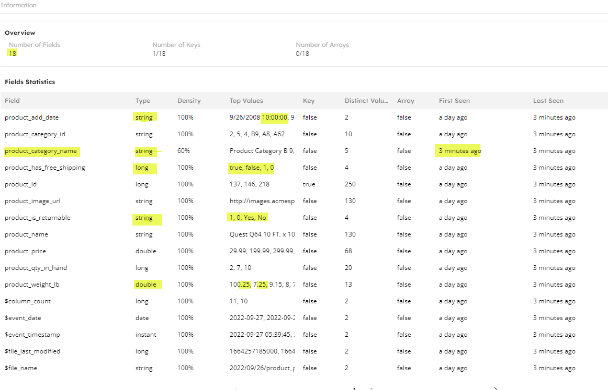
Task: Click the Density column header
Action: pyautogui.click(x=188, y=100)
